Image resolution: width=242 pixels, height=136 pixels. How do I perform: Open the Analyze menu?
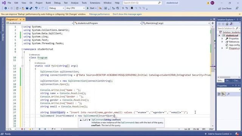tap(74, 3)
